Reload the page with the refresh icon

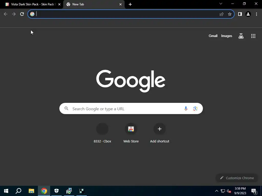22,14
